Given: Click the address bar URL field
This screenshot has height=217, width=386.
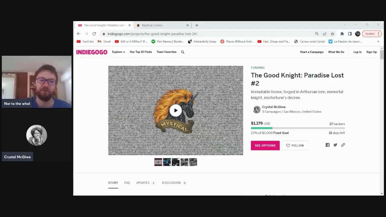Looking at the screenshot, I should tap(208, 34).
